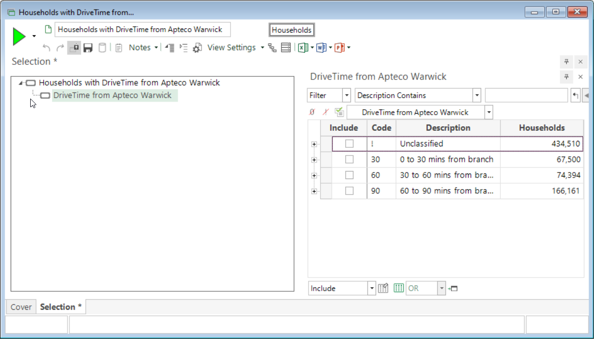Image resolution: width=594 pixels, height=339 pixels.
Task: Expand the Unclassified row
Action: click(x=314, y=144)
